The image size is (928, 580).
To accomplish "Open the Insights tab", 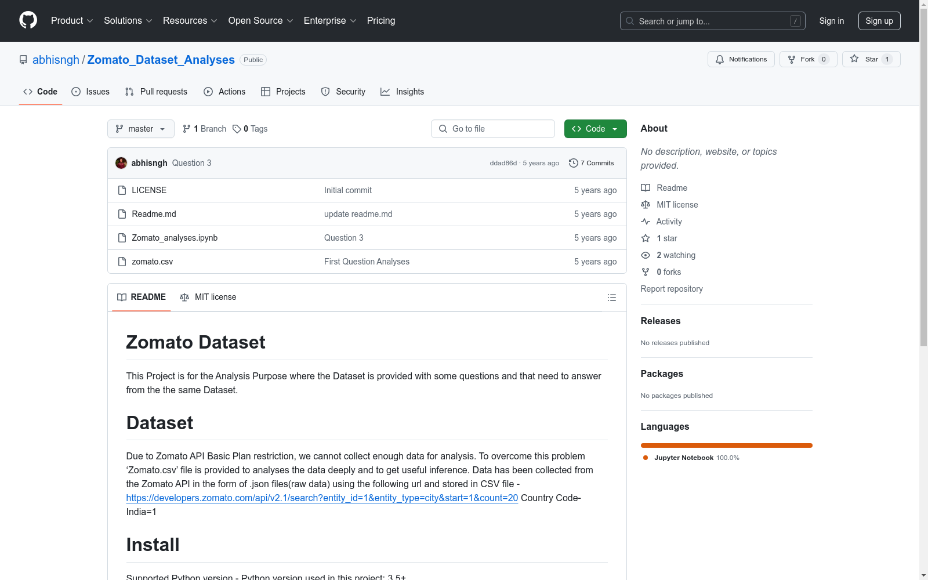I will [x=402, y=92].
